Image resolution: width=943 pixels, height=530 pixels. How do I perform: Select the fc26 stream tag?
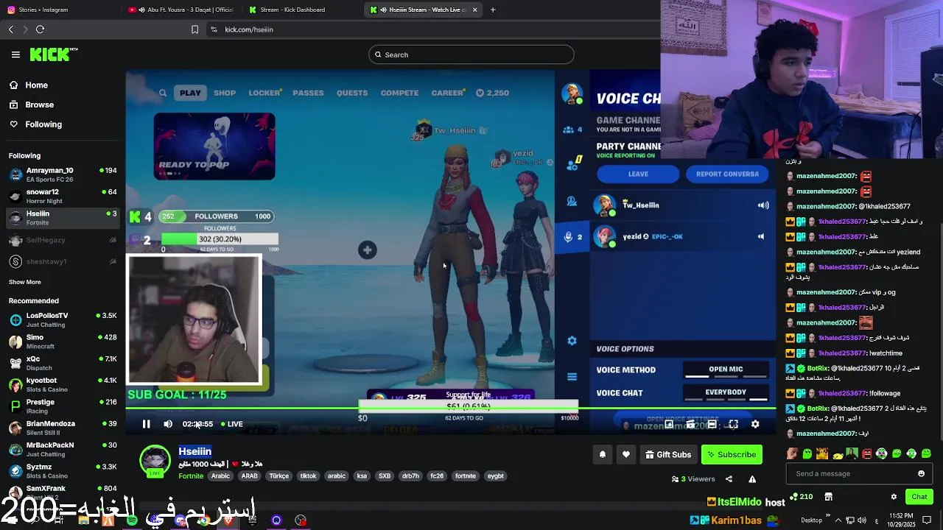click(437, 476)
